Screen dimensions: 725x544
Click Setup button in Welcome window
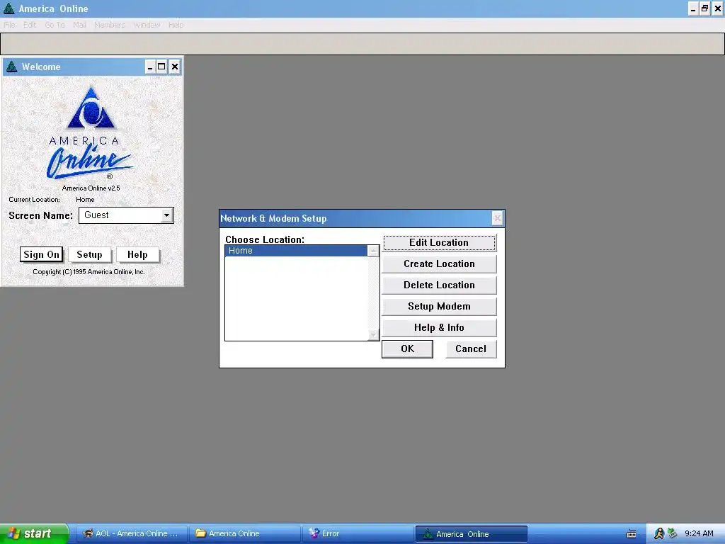89,254
